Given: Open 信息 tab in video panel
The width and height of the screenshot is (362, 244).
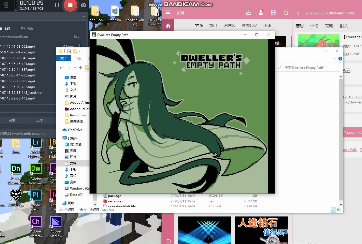Looking at the screenshot, I should tap(300, 26).
